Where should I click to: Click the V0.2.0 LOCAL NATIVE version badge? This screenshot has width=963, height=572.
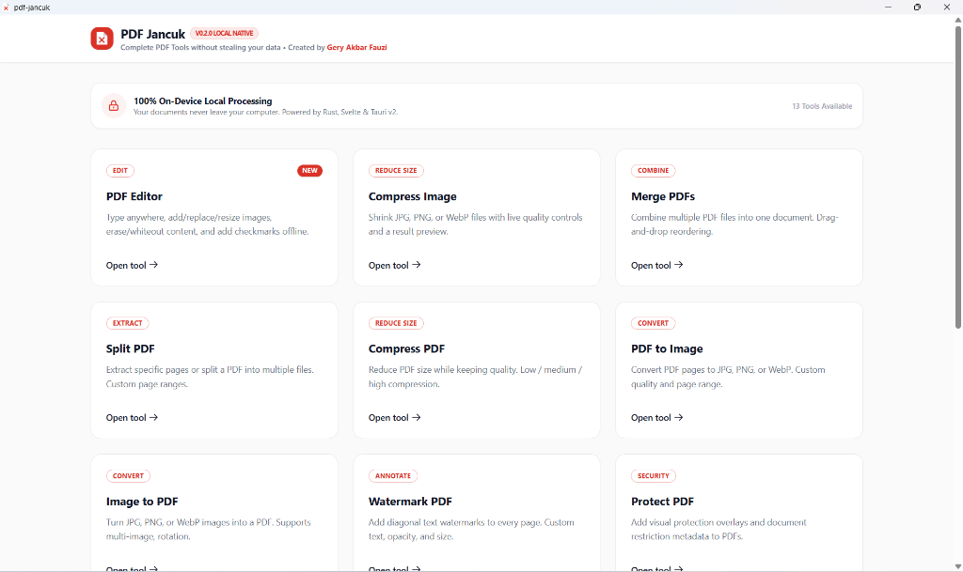[x=224, y=33]
